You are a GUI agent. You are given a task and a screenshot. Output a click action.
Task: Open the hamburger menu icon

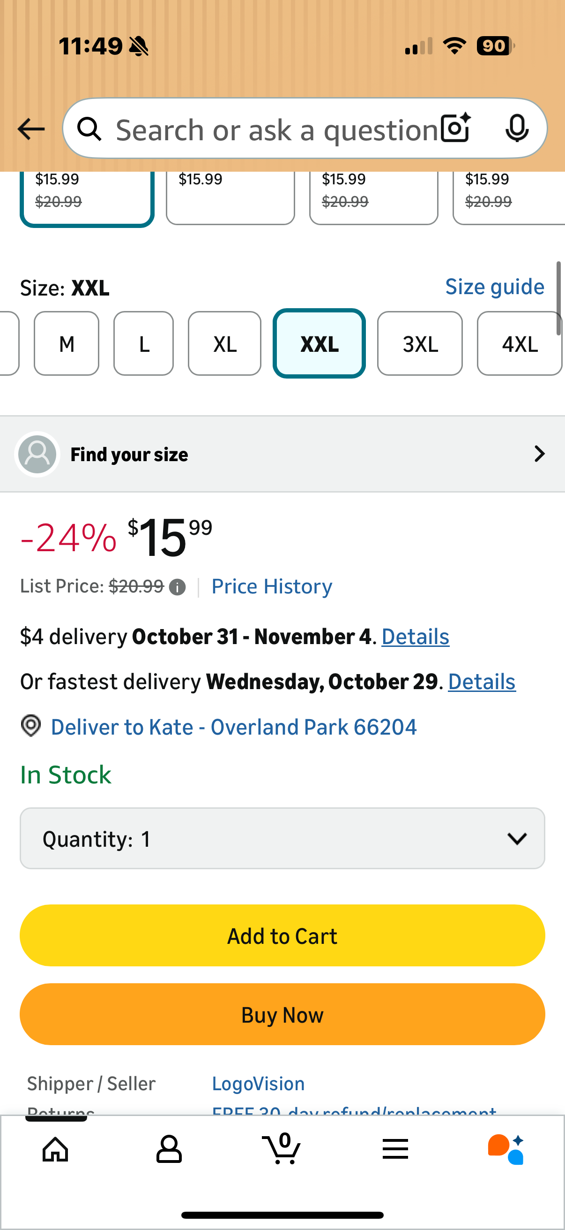[395, 1148]
